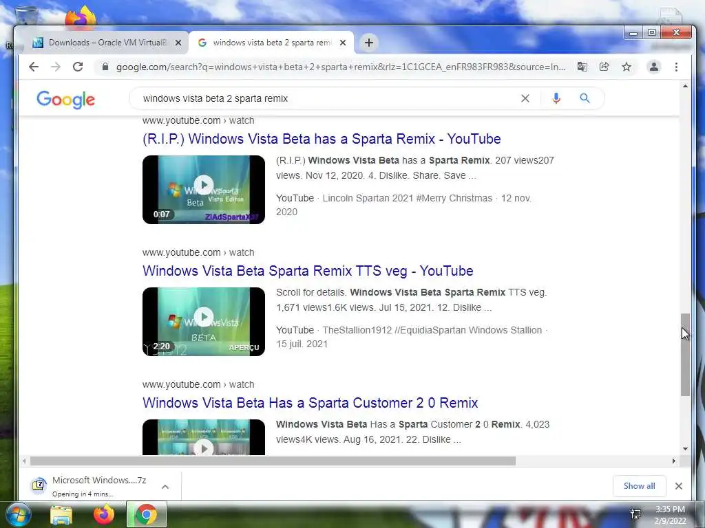The height and width of the screenshot is (528, 705).
Task: Start voice search with the microphone icon
Action: (556, 98)
